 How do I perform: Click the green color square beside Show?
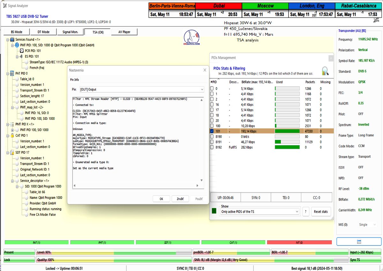214,211
